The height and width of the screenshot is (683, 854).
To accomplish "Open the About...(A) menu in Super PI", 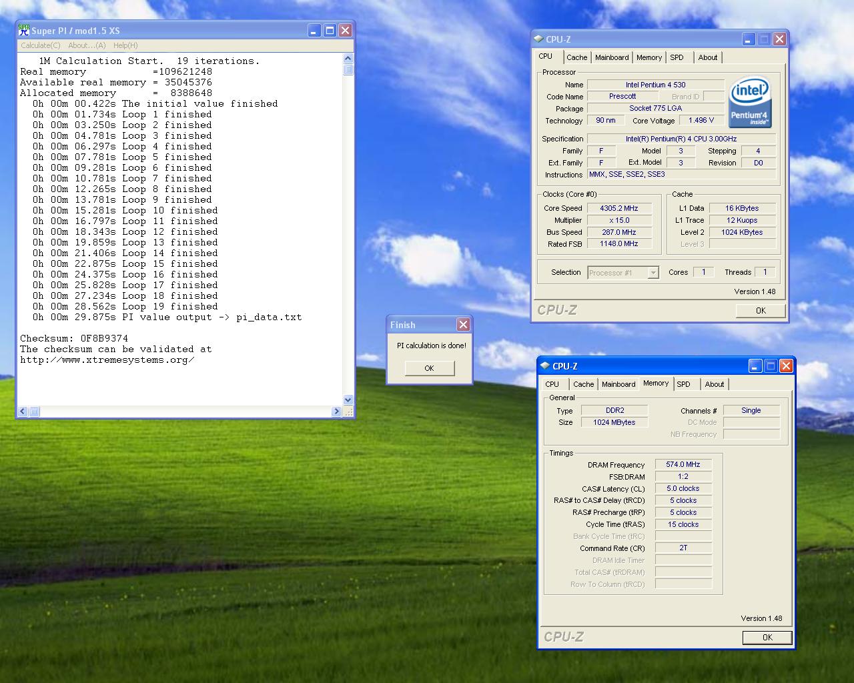I will tap(87, 45).
